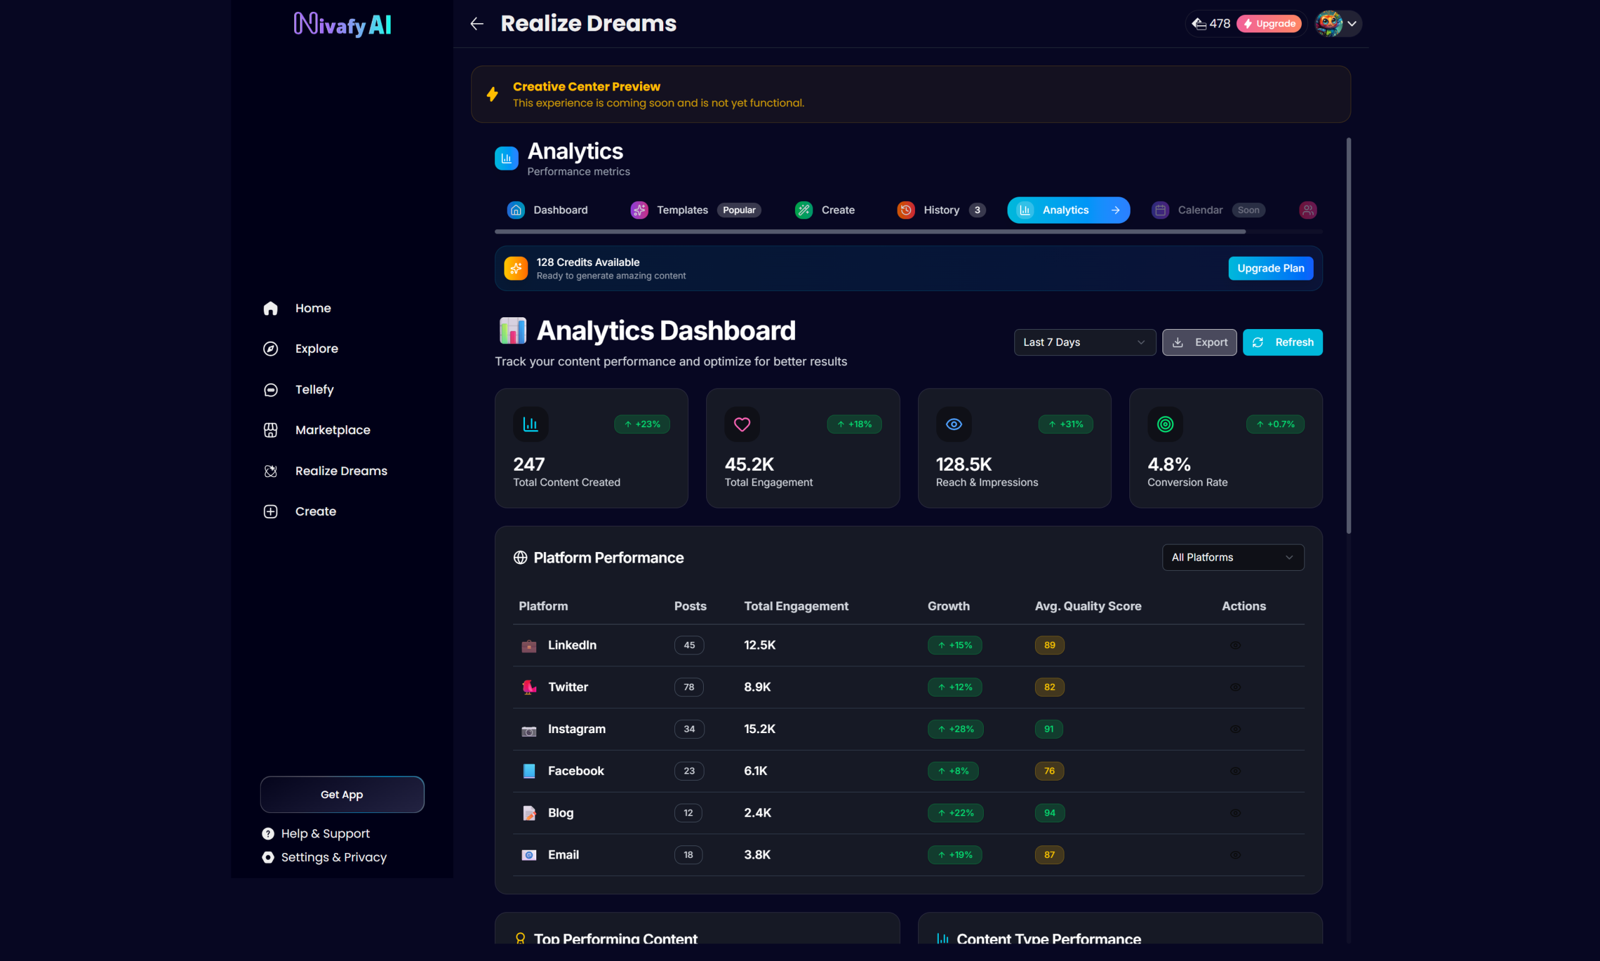Click the view eye icon for Instagram
The height and width of the screenshot is (961, 1600).
click(x=1235, y=729)
